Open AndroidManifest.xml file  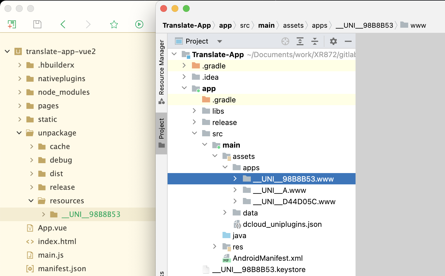[268, 258]
